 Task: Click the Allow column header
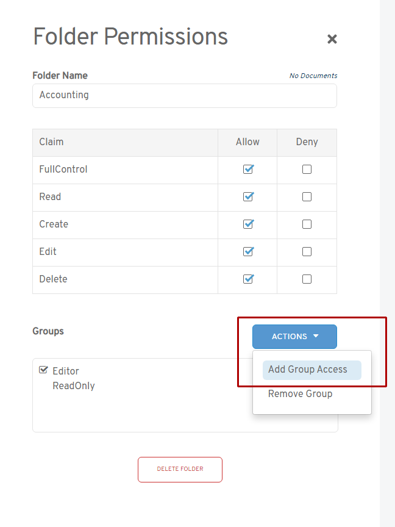[247, 142]
